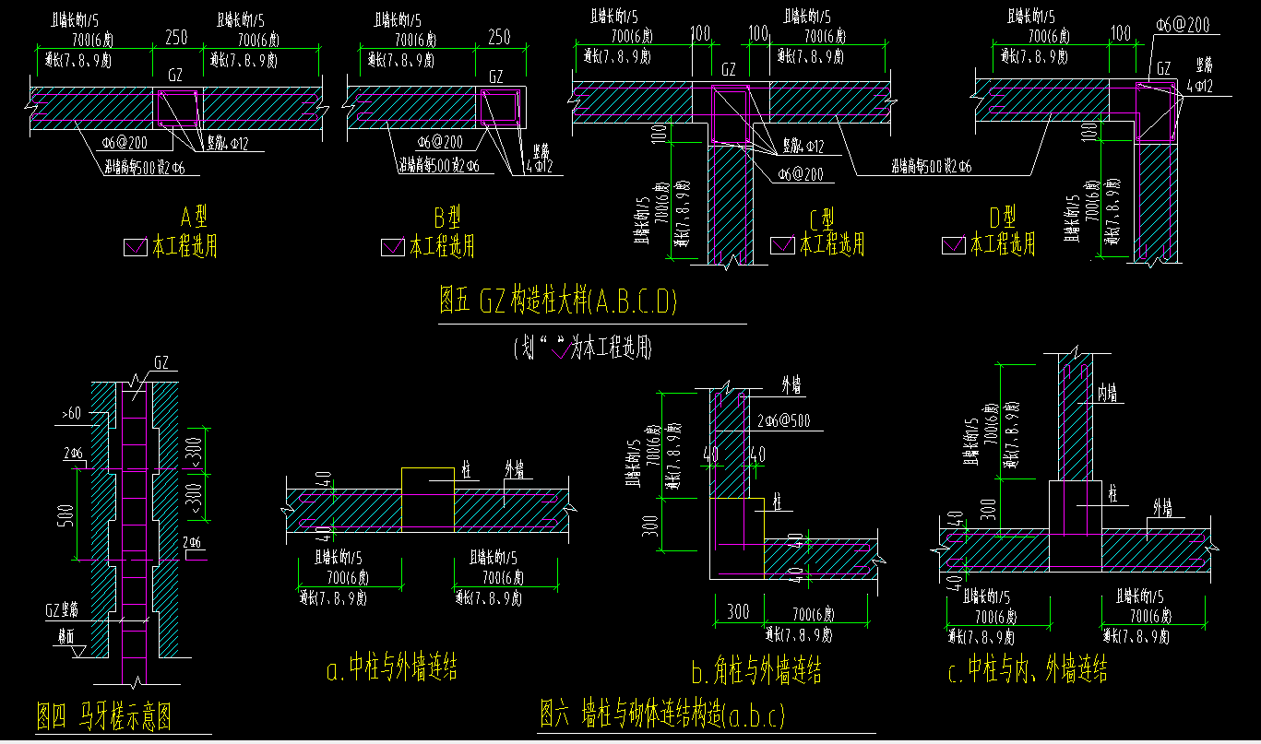Screen dimensions: 1261x744
Task: Tick the 本工程选用 checkbox under C型
Action: (x=783, y=245)
